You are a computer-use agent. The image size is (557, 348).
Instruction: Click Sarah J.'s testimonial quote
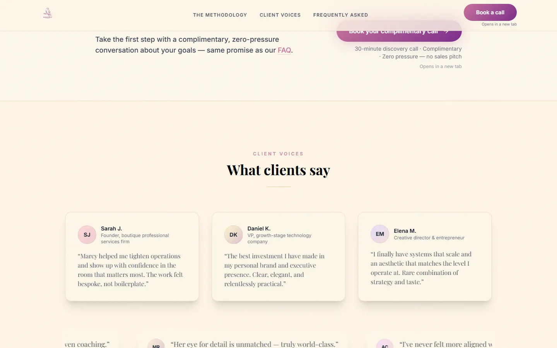click(130, 270)
